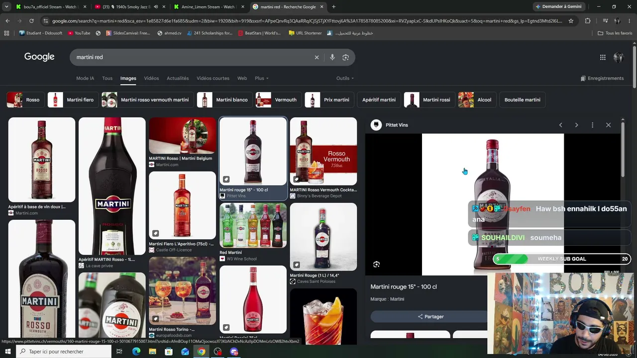Switch to the Mode IA tab

[85, 78]
